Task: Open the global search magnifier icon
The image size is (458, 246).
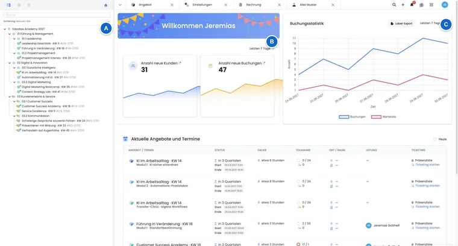Action: pos(394,5)
